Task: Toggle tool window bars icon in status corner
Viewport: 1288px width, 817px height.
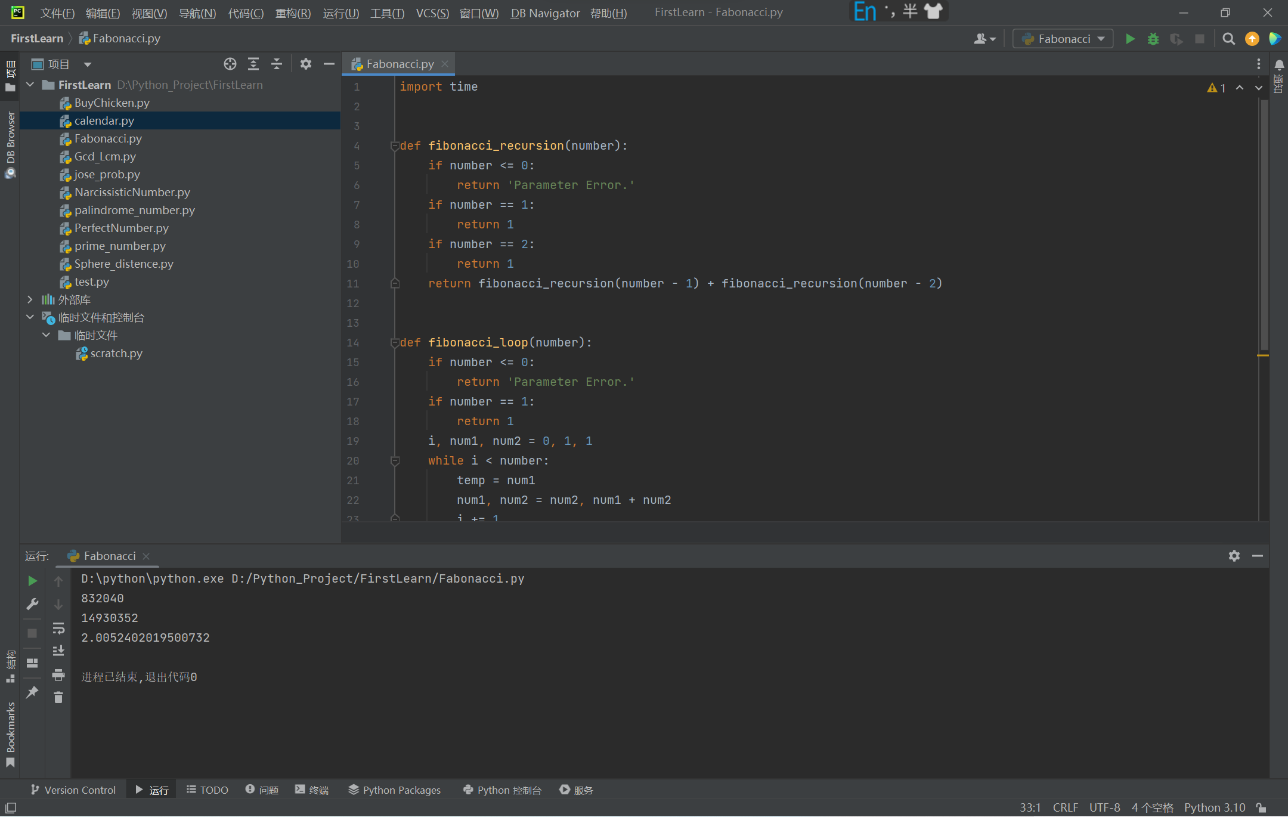Action: click(11, 807)
